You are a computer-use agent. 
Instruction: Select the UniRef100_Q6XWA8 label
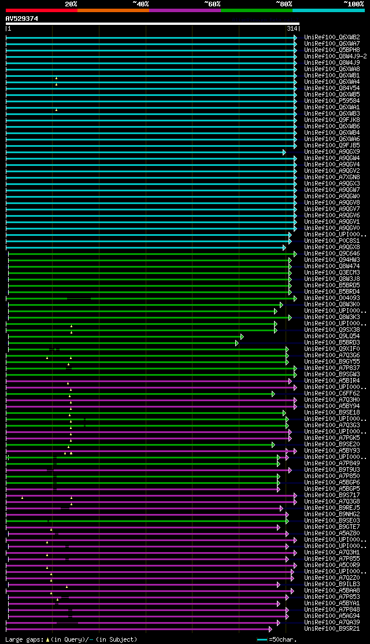coord(332,69)
